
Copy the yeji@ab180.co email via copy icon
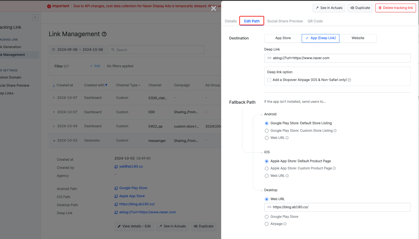pyautogui.click(x=116, y=166)
